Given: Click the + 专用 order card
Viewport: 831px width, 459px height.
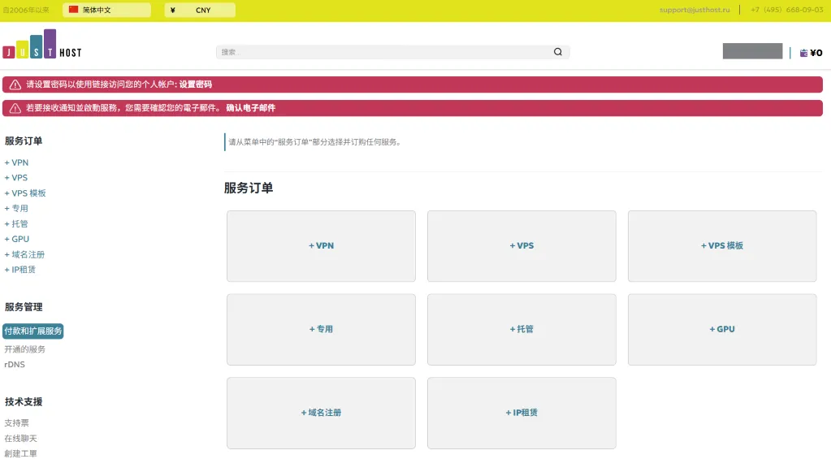Looking at the screenshot, I should click(321, 329).
